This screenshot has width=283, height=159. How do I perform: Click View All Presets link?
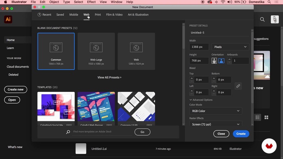tap(109, 77)
